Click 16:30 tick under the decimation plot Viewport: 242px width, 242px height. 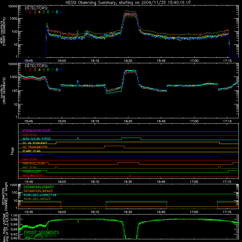128,212
